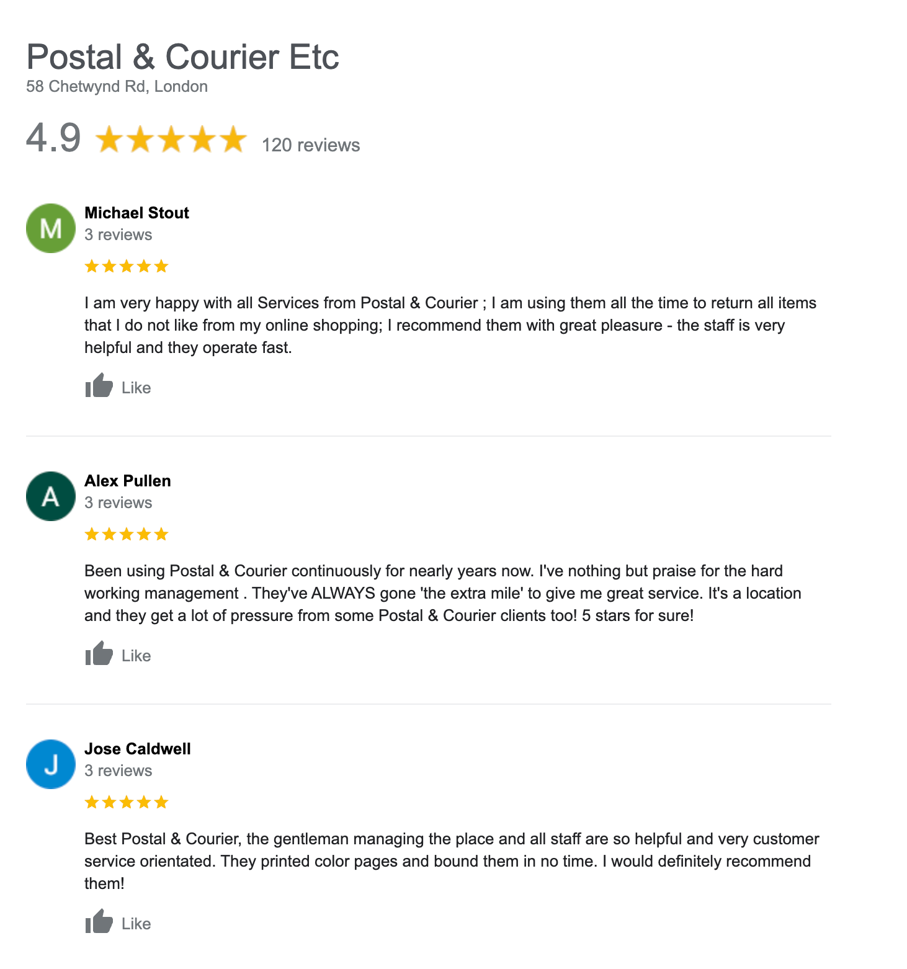The height and width of the screenshot is (969, 907).
Task: Click the 58 Chetwynd Rd address
Action: (117, 86)
